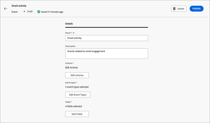Click the 3 event types selected text
This screenshot has height=123, width=210.
click(x=77, y=87)
